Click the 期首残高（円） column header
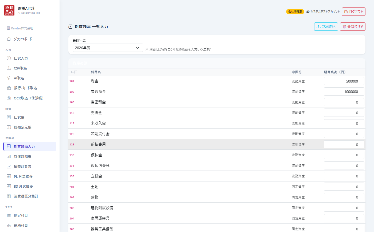The image size is (374, 232). (x=335, y=72)
